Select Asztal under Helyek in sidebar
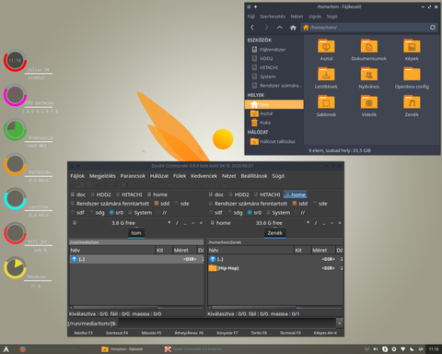The width and height of the screenshot is (442, 354). coord(274,113)
